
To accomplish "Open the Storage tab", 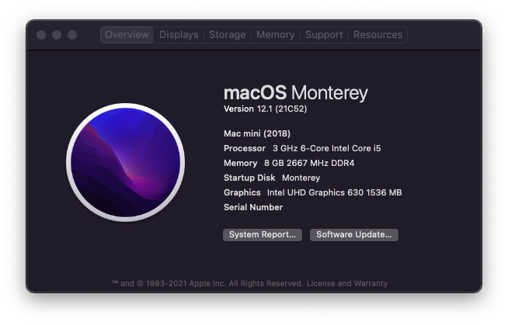I will (x=227, y=35).
